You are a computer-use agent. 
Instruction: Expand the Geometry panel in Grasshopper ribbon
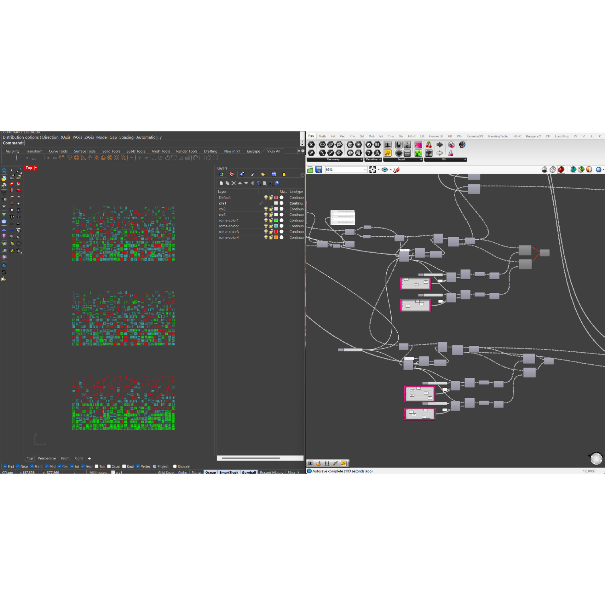coord(361,159)
